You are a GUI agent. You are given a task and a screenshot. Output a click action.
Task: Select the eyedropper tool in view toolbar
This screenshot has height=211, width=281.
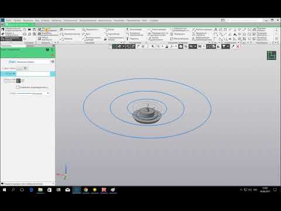(233, 46)
